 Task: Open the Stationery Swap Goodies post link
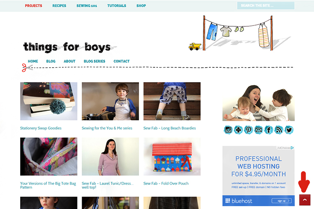coord(41,128)
